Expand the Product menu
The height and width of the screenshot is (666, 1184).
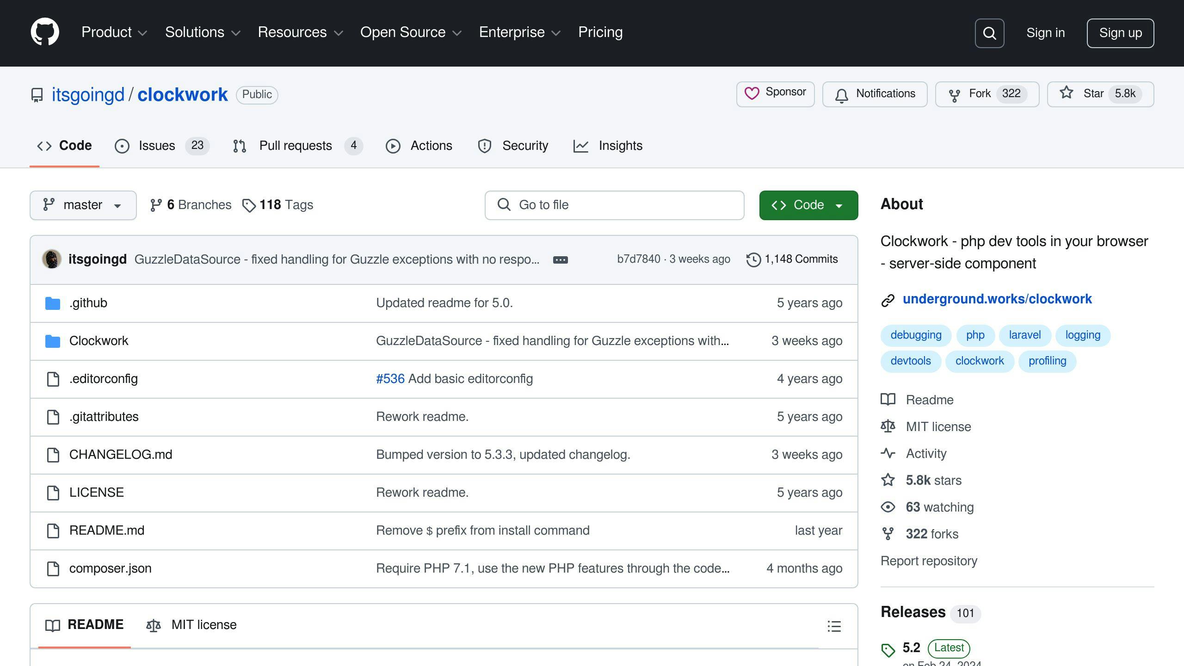[114, 32]
